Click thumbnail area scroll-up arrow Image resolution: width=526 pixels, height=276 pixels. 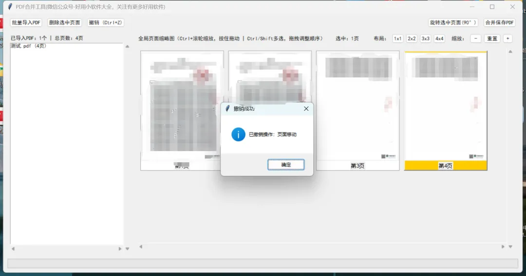tap(510, 52)
